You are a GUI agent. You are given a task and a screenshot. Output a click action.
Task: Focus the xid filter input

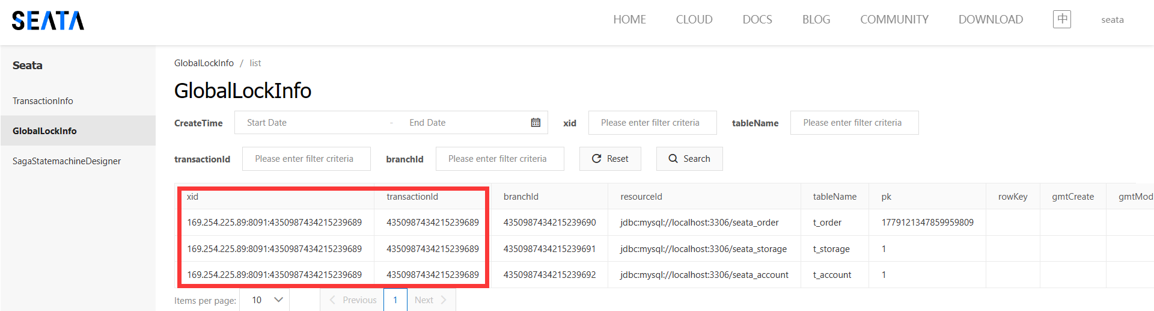point(653,123)
